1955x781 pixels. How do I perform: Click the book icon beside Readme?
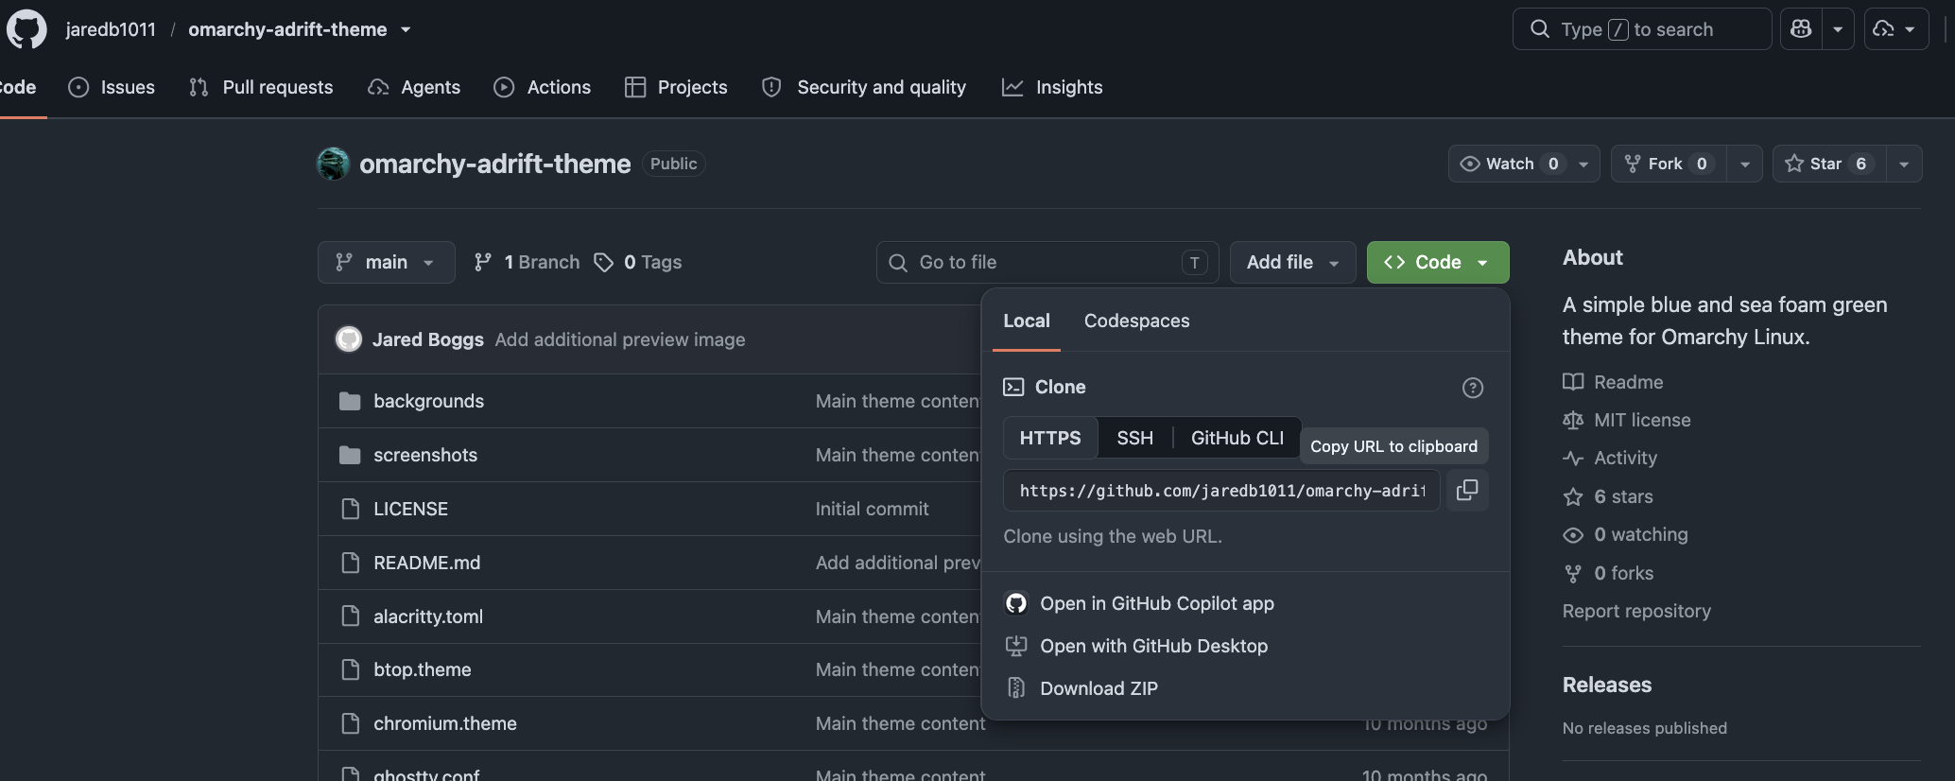coord(1573,382)
